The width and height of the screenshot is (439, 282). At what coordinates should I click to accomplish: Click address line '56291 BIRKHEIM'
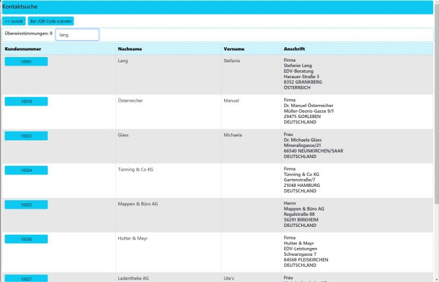(x=301, y=220)
